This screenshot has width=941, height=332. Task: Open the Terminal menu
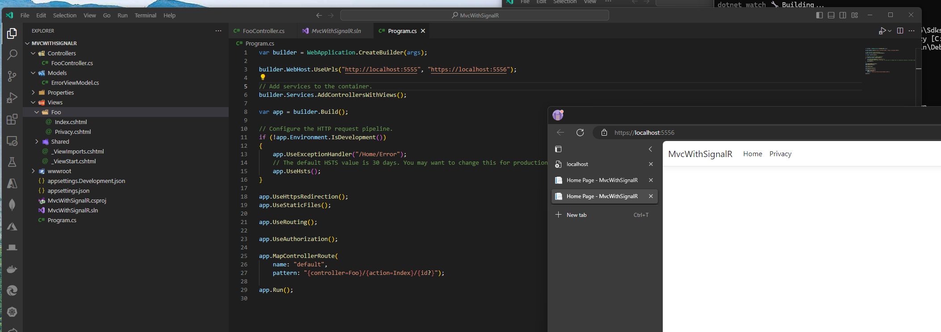click(x=145, y=15)
